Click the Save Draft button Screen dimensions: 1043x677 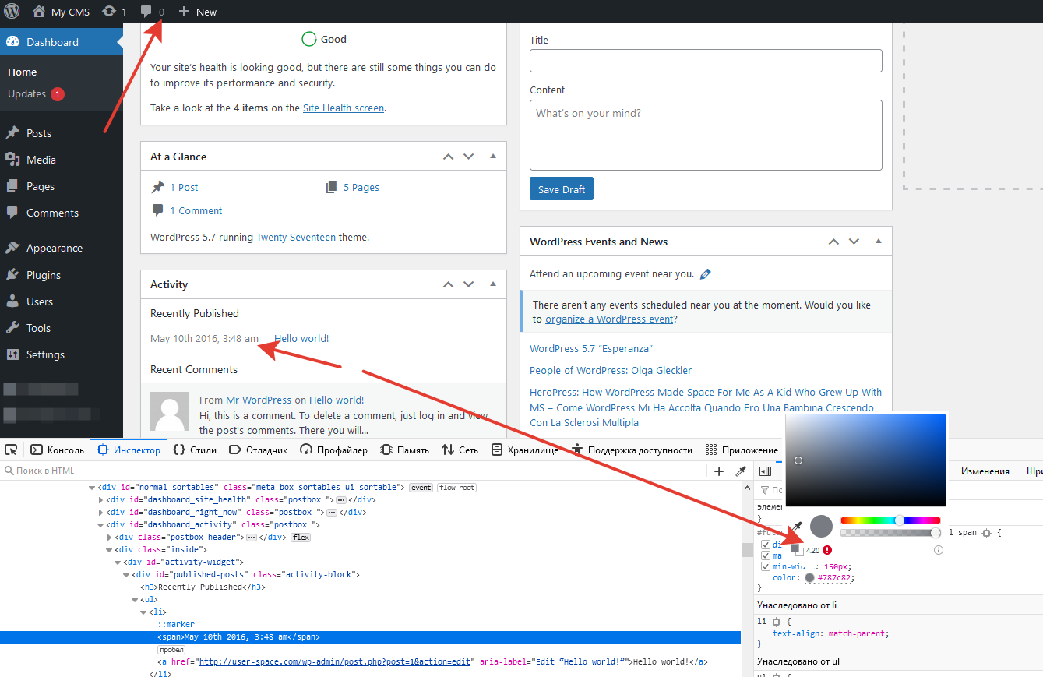562,189
